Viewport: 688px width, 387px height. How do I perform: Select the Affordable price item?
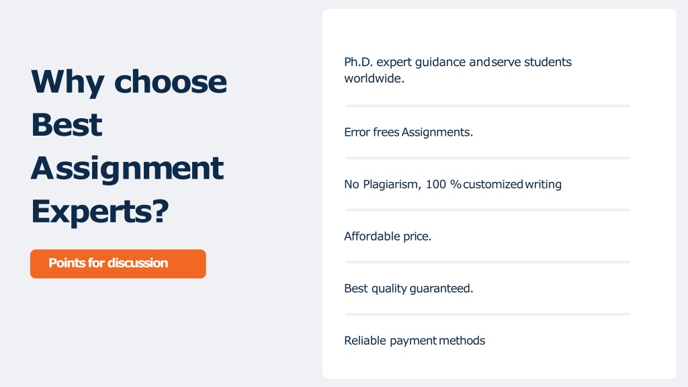click(x=388, y=236)
